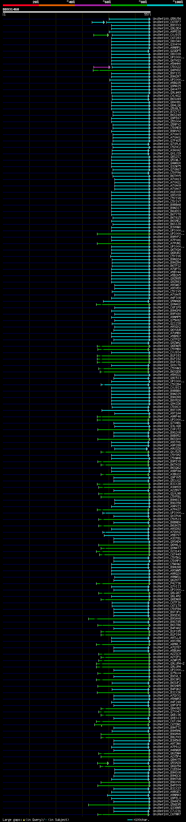Image resolution: width=186 pixels, height=822 pixels.
Task: Open the UniRef100_C6TEF7 hit label
Action: coord(167,22)
